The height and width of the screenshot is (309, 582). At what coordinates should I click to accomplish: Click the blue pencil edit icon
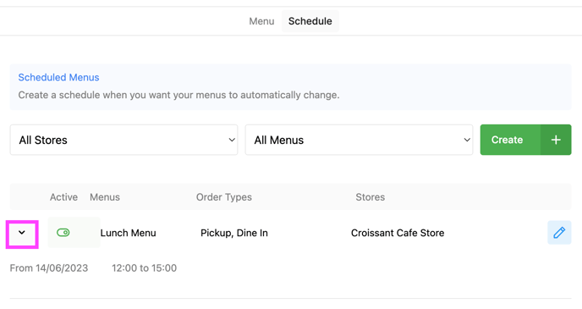559,233
